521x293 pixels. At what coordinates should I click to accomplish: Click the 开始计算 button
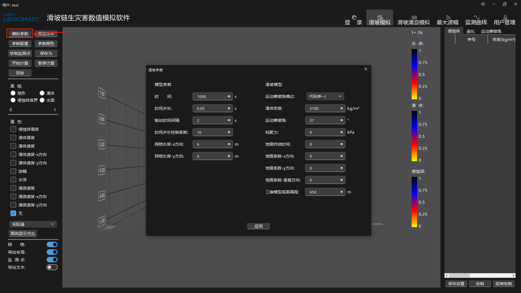20,63
